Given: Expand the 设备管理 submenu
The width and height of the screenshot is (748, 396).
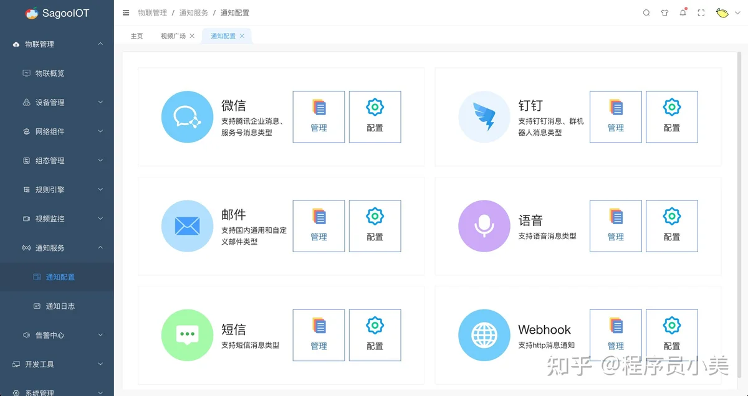Looking at the screenshot, I should pyautogui.click(x=100, y=102).
